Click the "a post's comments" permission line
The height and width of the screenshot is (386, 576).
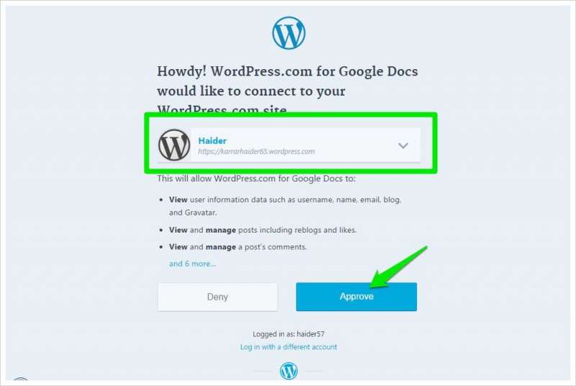pos(273,247)
